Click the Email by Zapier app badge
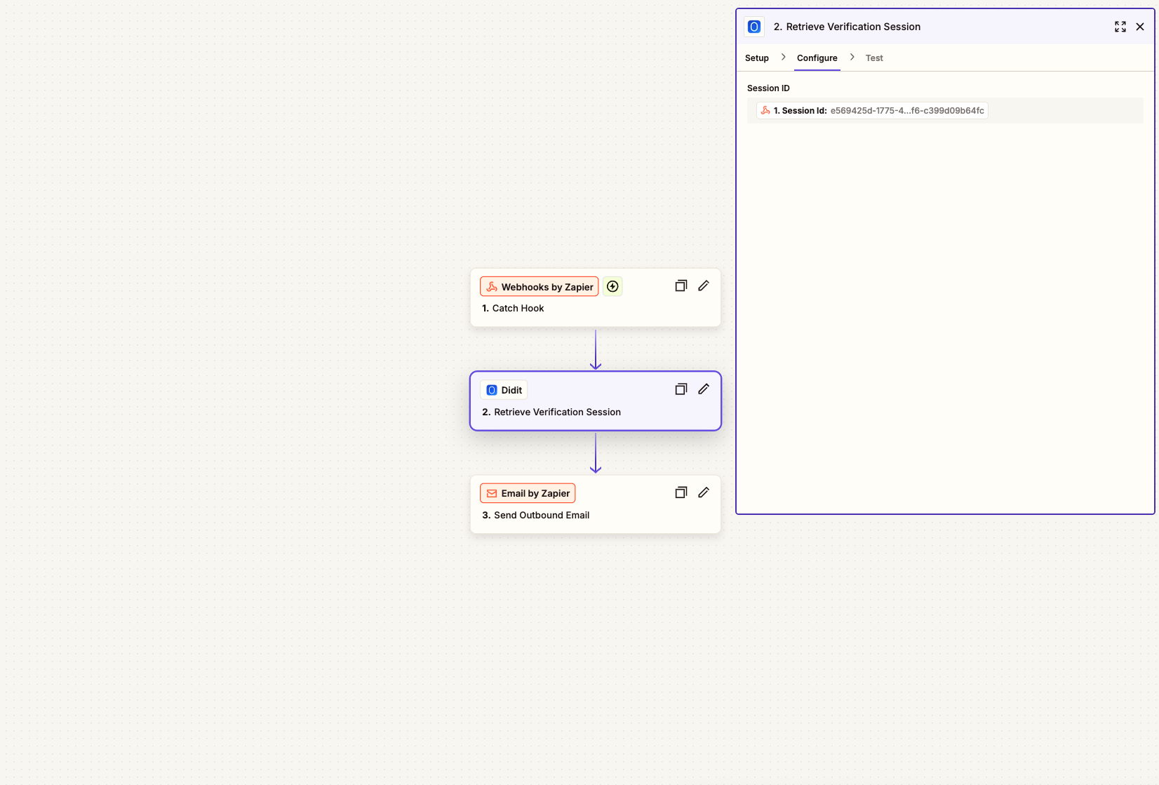Viewport: 1159px width, 785px height. [528, 493]
